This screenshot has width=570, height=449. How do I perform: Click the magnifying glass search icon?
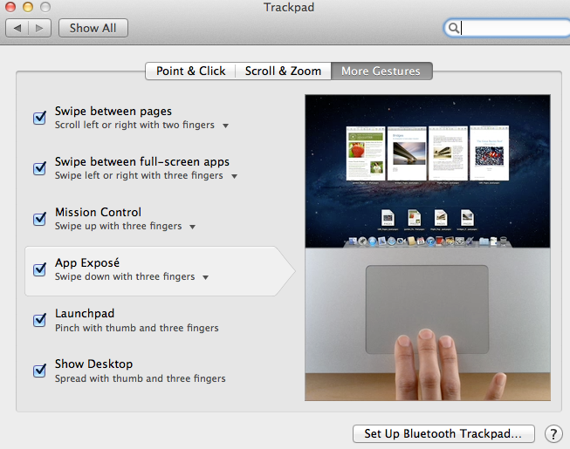click(x=453, y=28)
